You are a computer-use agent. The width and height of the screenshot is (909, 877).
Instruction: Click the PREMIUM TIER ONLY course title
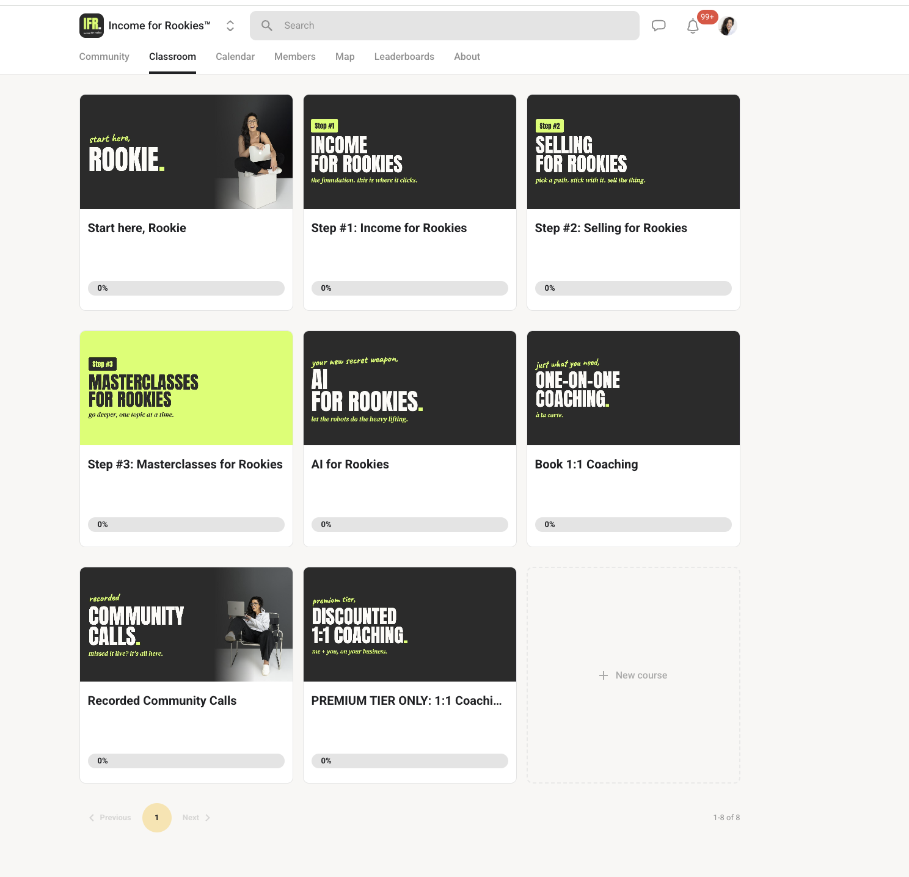tap(407, 701)
